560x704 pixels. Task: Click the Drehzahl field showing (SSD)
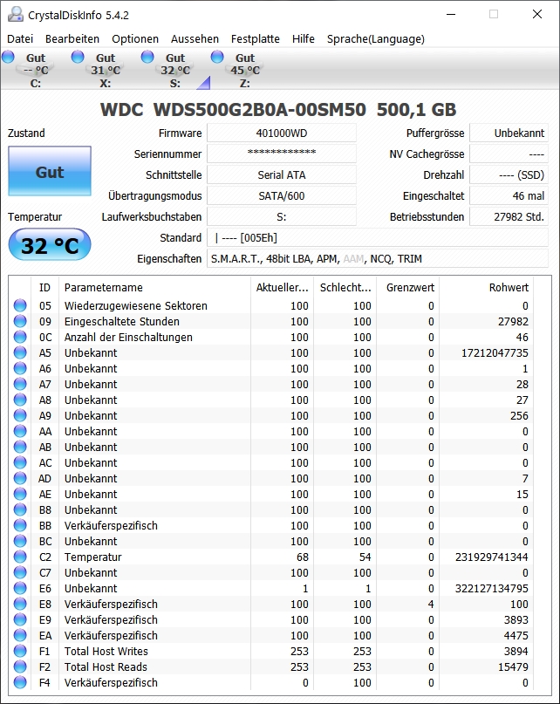[509, 175]
